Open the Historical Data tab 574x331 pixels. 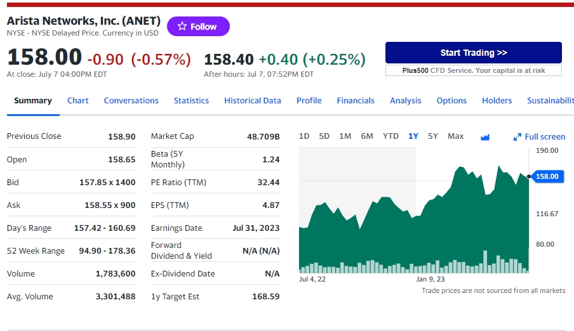(253, 101)
